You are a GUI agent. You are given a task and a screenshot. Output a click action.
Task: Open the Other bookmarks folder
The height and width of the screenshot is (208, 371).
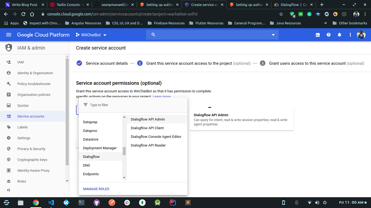coord(350,23)
